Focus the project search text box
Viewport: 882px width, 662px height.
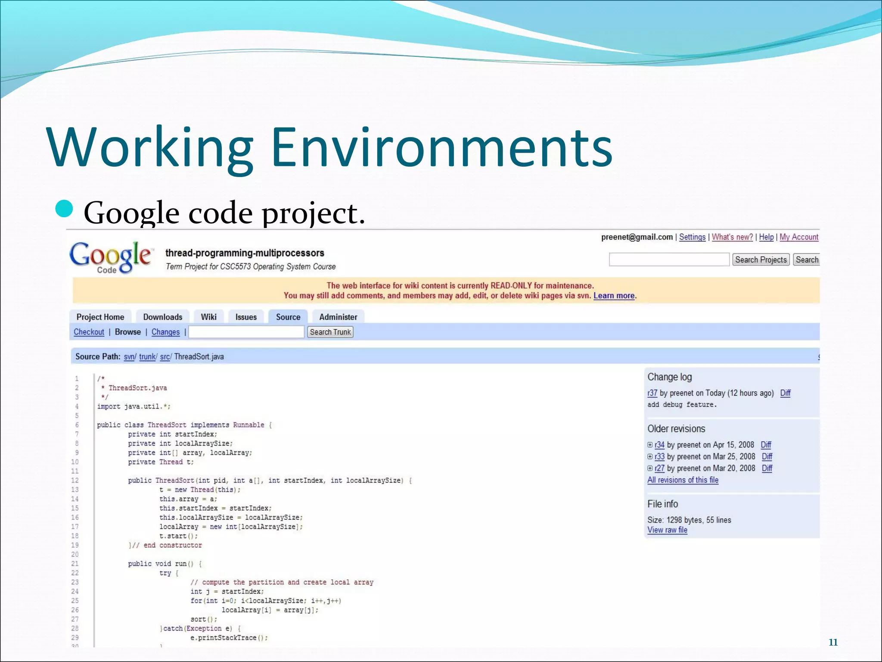[669, 259]
